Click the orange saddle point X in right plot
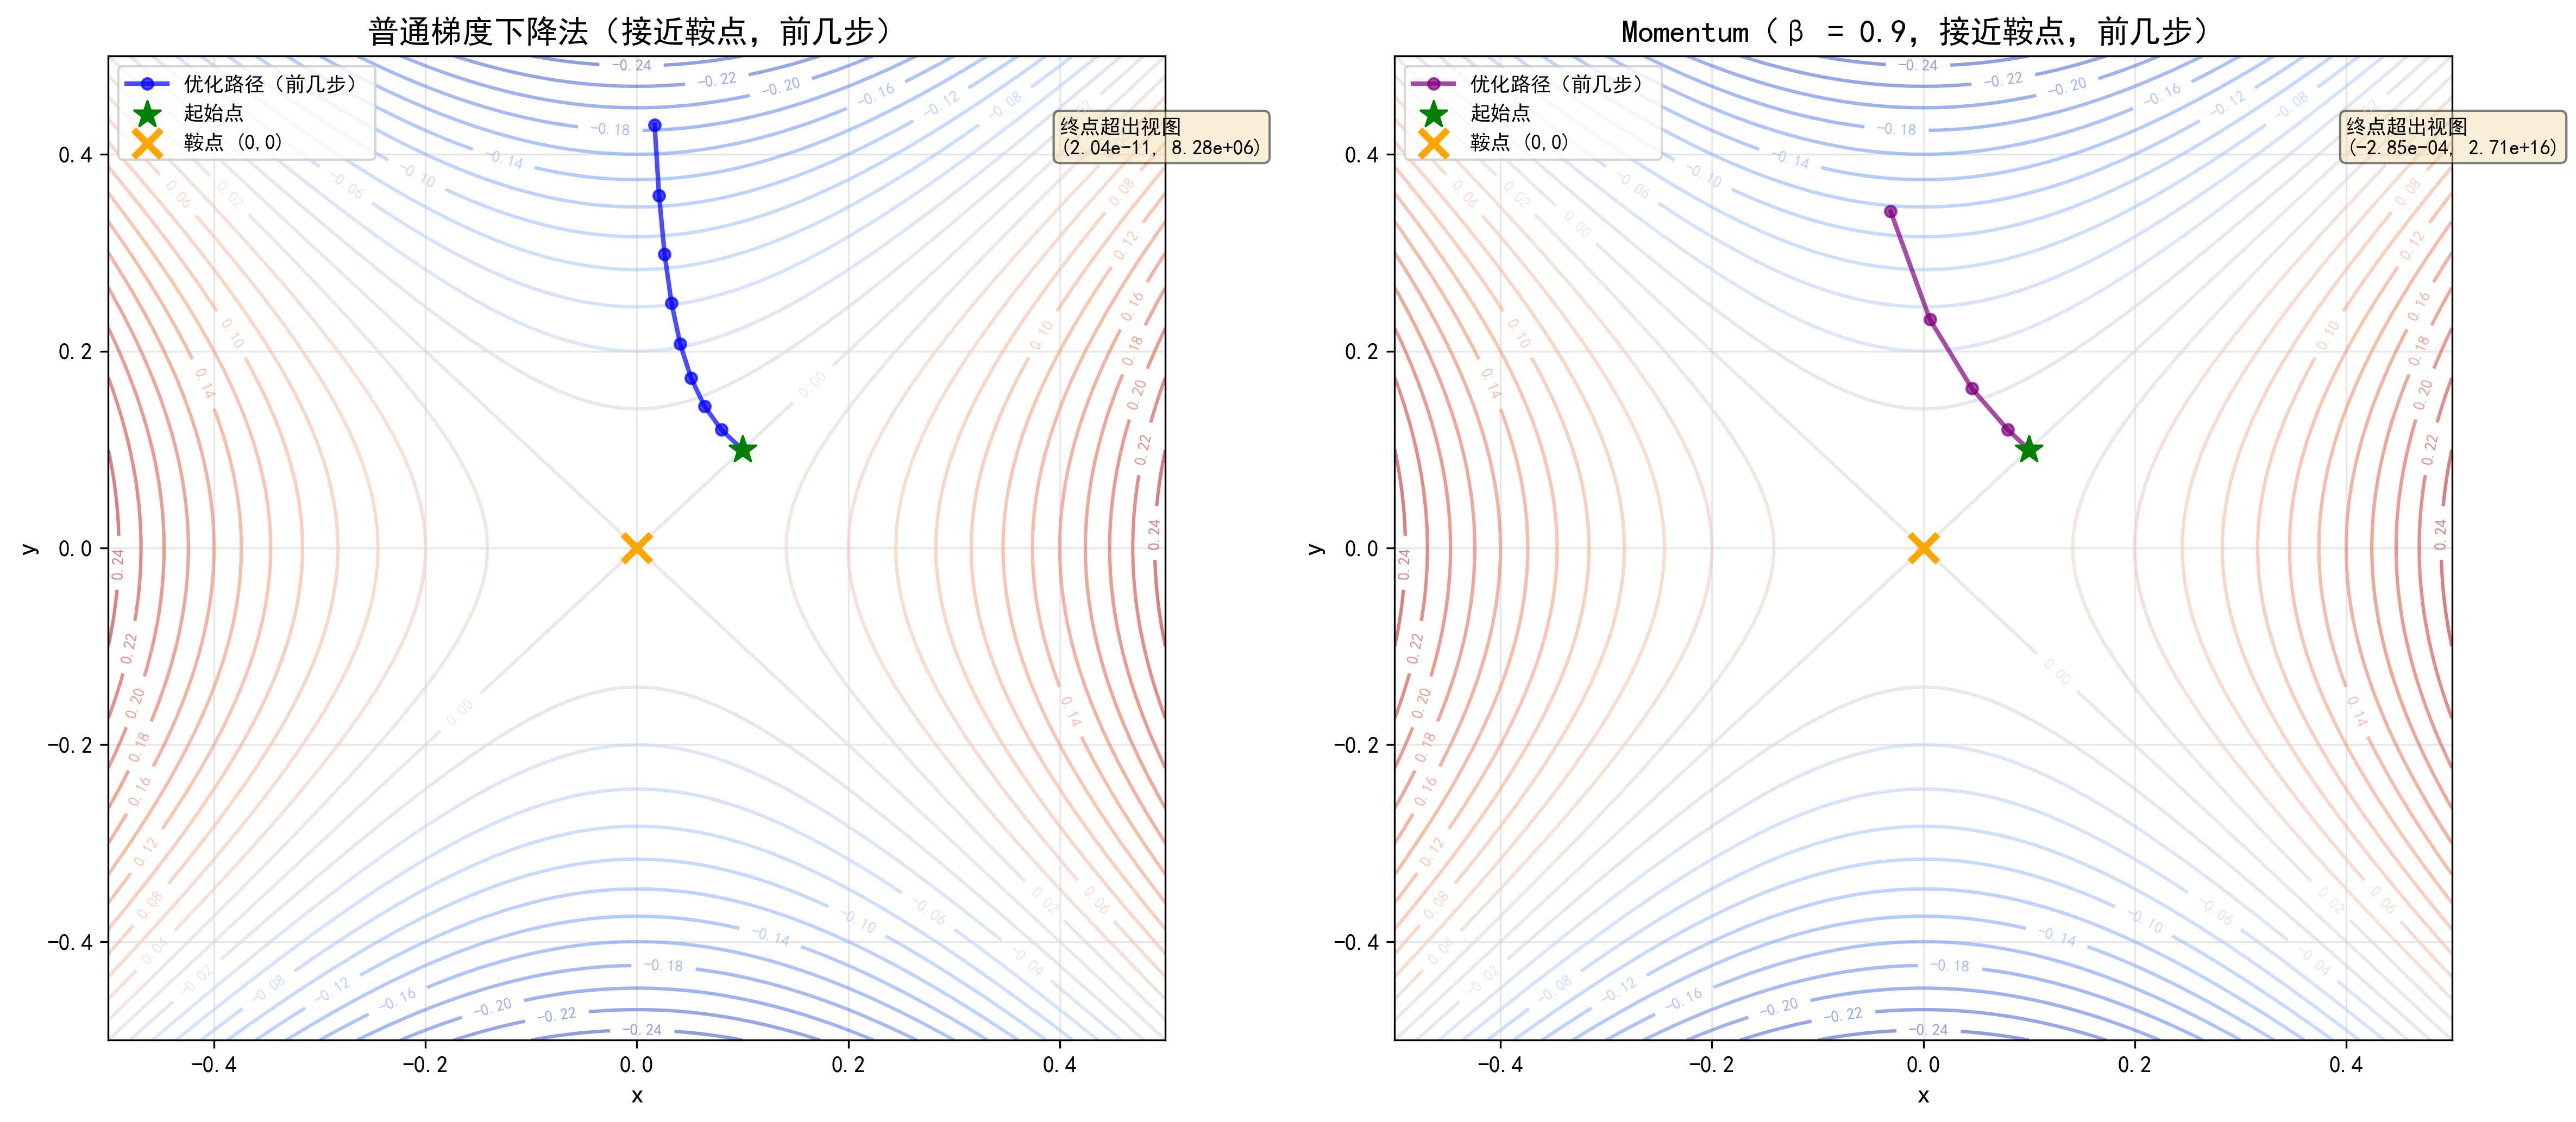Screen dimensions: 2576x1122 [1923, 548]
